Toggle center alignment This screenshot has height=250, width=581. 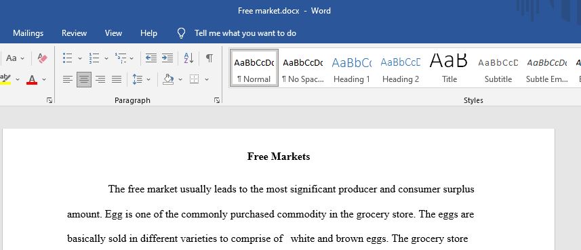[84, 79]
